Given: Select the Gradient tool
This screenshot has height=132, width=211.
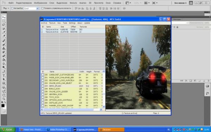Looking at the screenshot, I should 4,59.
